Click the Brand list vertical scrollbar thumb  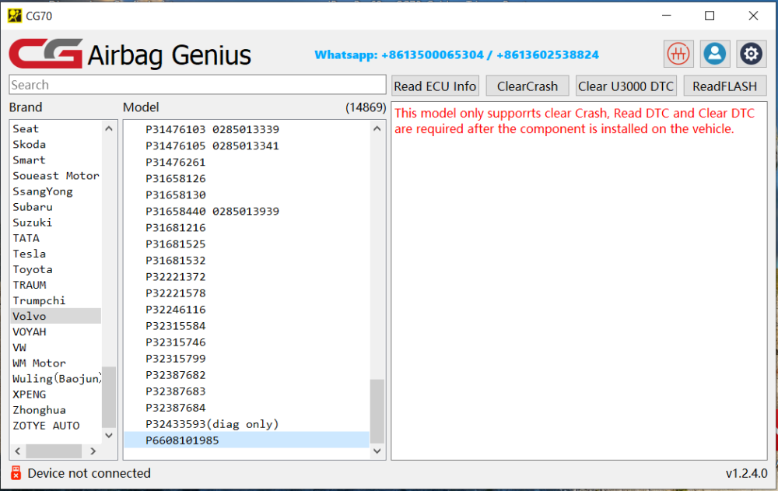(109, 397)
